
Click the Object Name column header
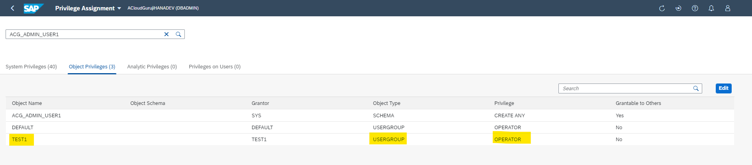tap(27, 103)
